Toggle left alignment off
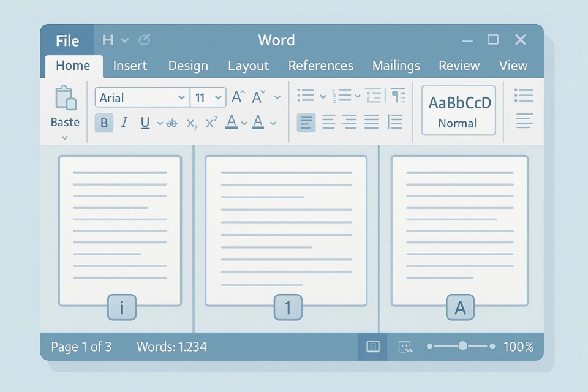Screen dimensions: 588x392 (306, 122)
